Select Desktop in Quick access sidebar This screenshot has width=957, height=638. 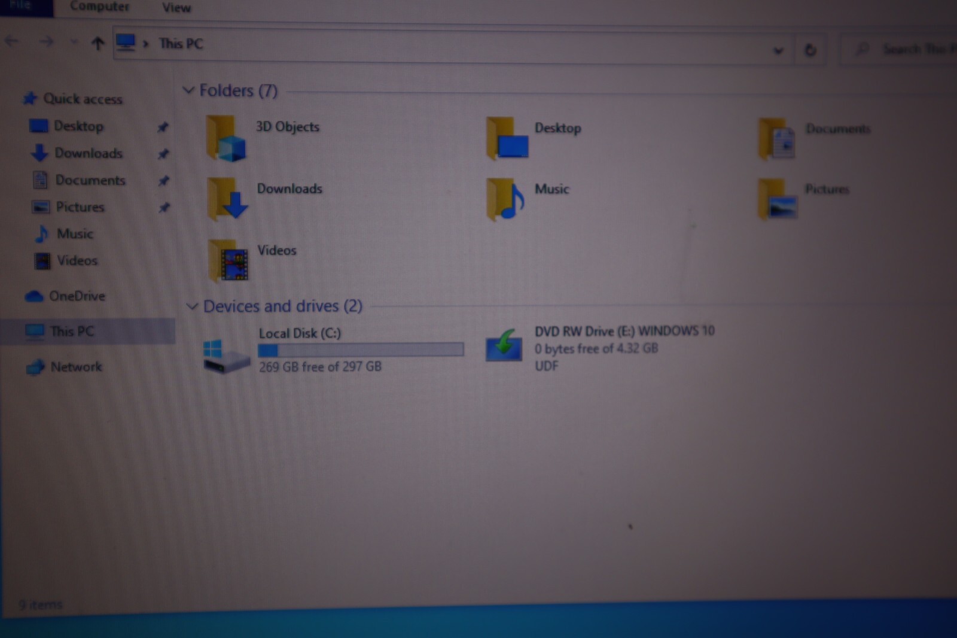click(x=78, y=126)
